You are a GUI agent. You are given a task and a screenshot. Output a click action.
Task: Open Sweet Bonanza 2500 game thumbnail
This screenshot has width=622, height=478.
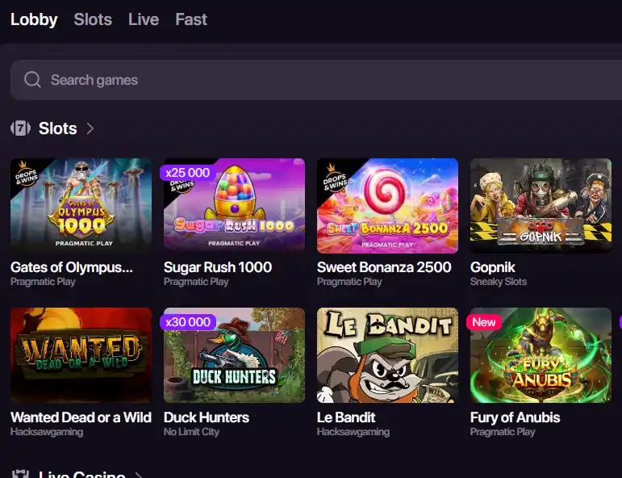coord(387,206)
